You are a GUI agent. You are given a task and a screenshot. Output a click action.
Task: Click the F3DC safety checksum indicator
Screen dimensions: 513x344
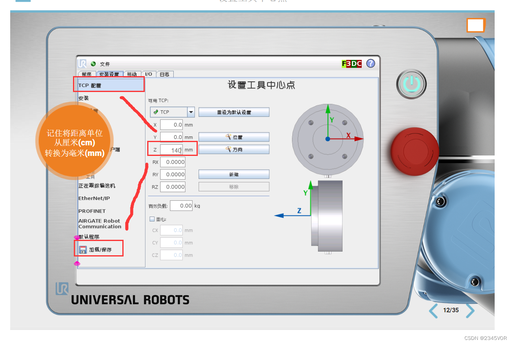point(352,64)
